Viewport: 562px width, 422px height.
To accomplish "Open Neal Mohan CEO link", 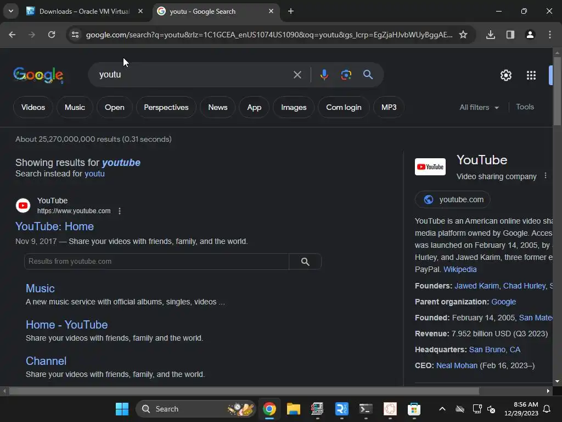I will [457, 365].
